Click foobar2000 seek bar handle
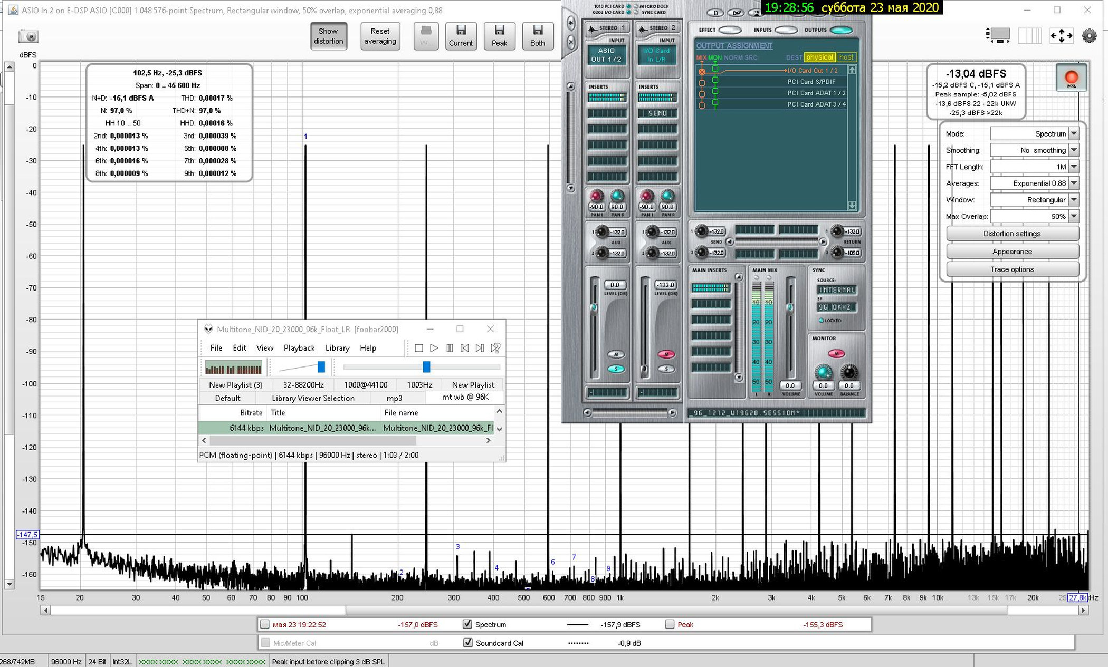Image resolution: width=1108 pixels, height=667 pixels. pos(426,367)
